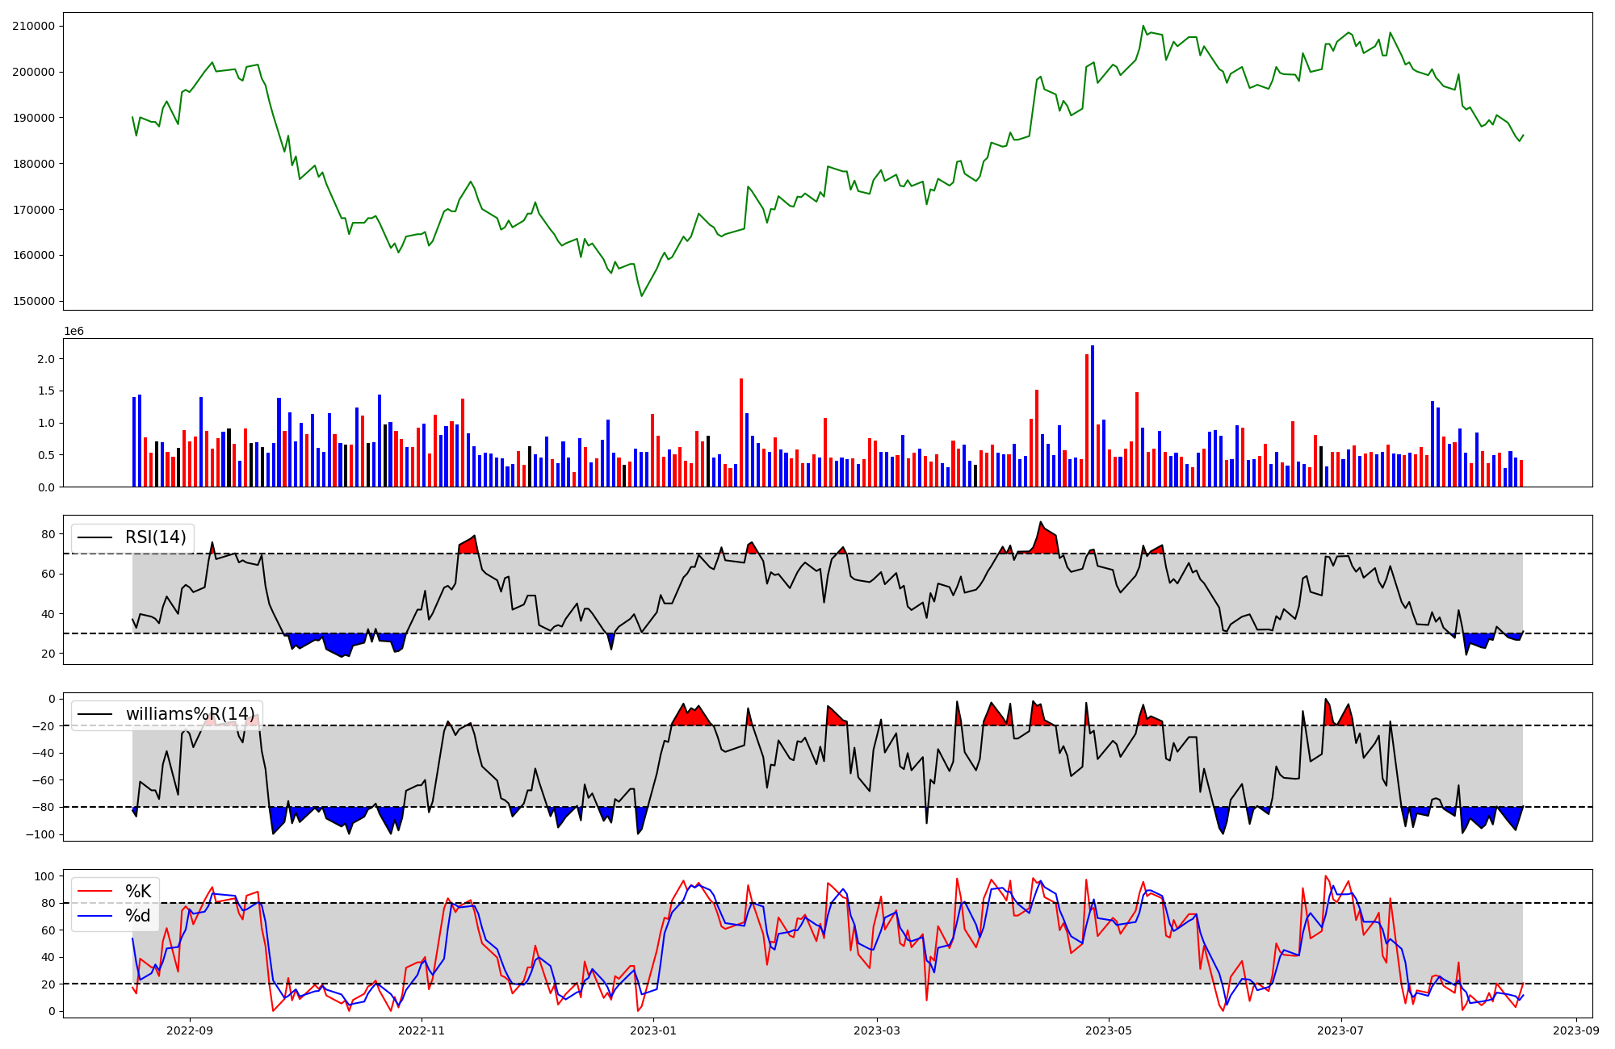Click the 2.0 volume axis tick label
Viewport: 1615px width, 1049px height.
tap(47, 359)
